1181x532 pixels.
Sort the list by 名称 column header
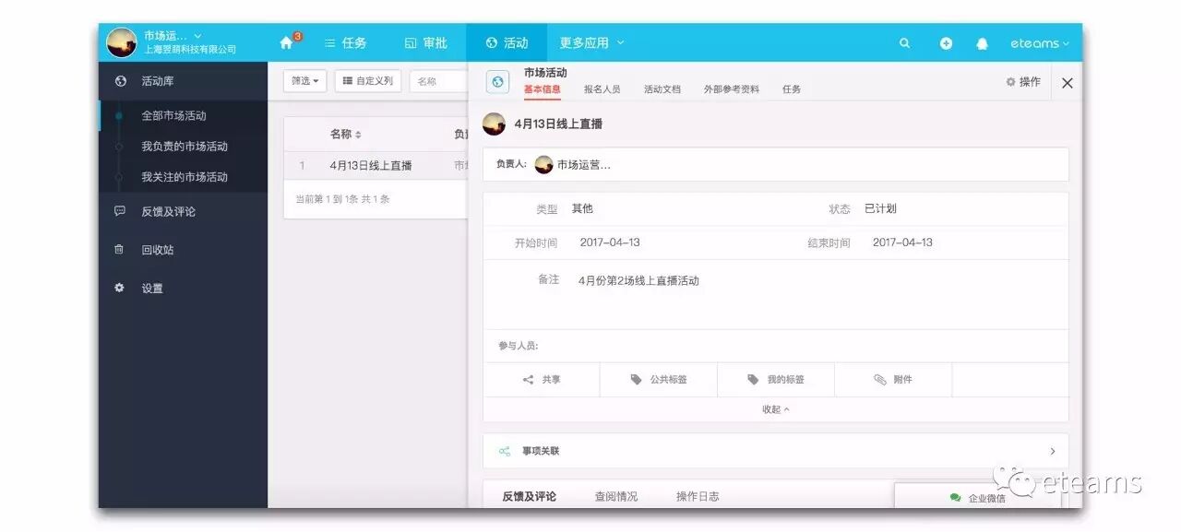[346, 135]
